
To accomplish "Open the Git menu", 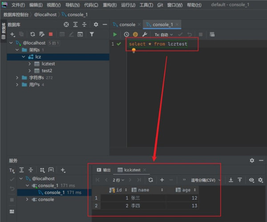I will 160,5.
